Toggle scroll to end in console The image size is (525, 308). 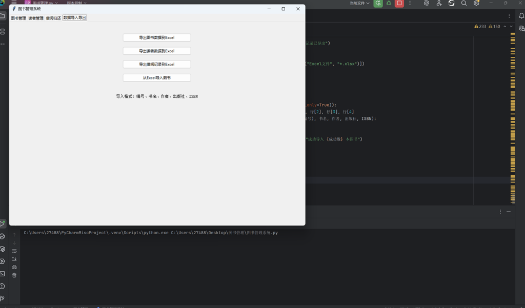[x=14, y=259]
